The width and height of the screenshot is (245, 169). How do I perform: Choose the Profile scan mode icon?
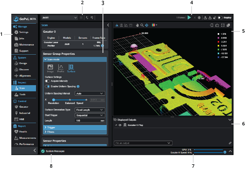coord(61,68)
